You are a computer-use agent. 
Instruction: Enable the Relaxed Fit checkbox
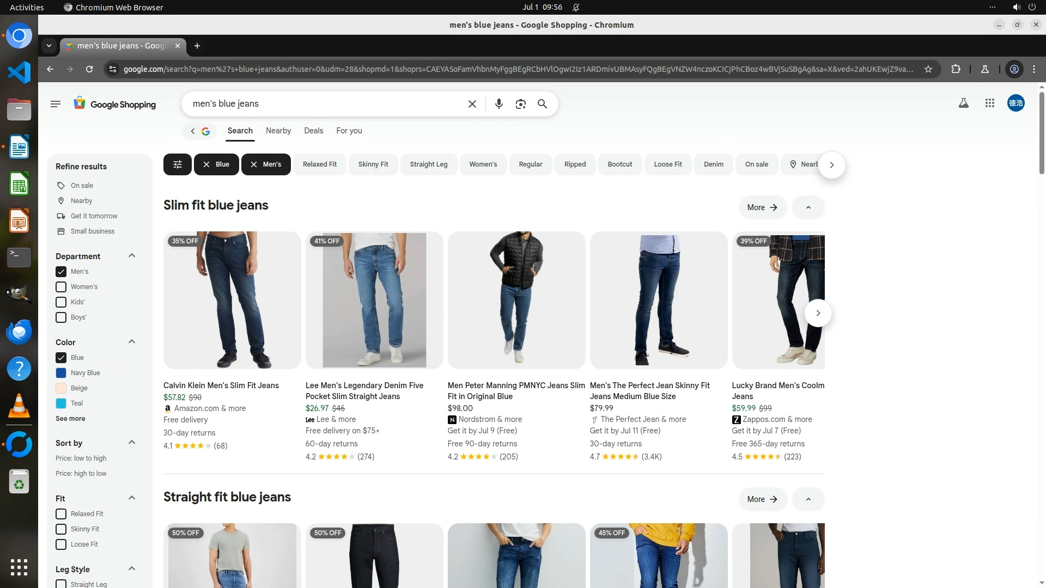(x=61, y=514)
